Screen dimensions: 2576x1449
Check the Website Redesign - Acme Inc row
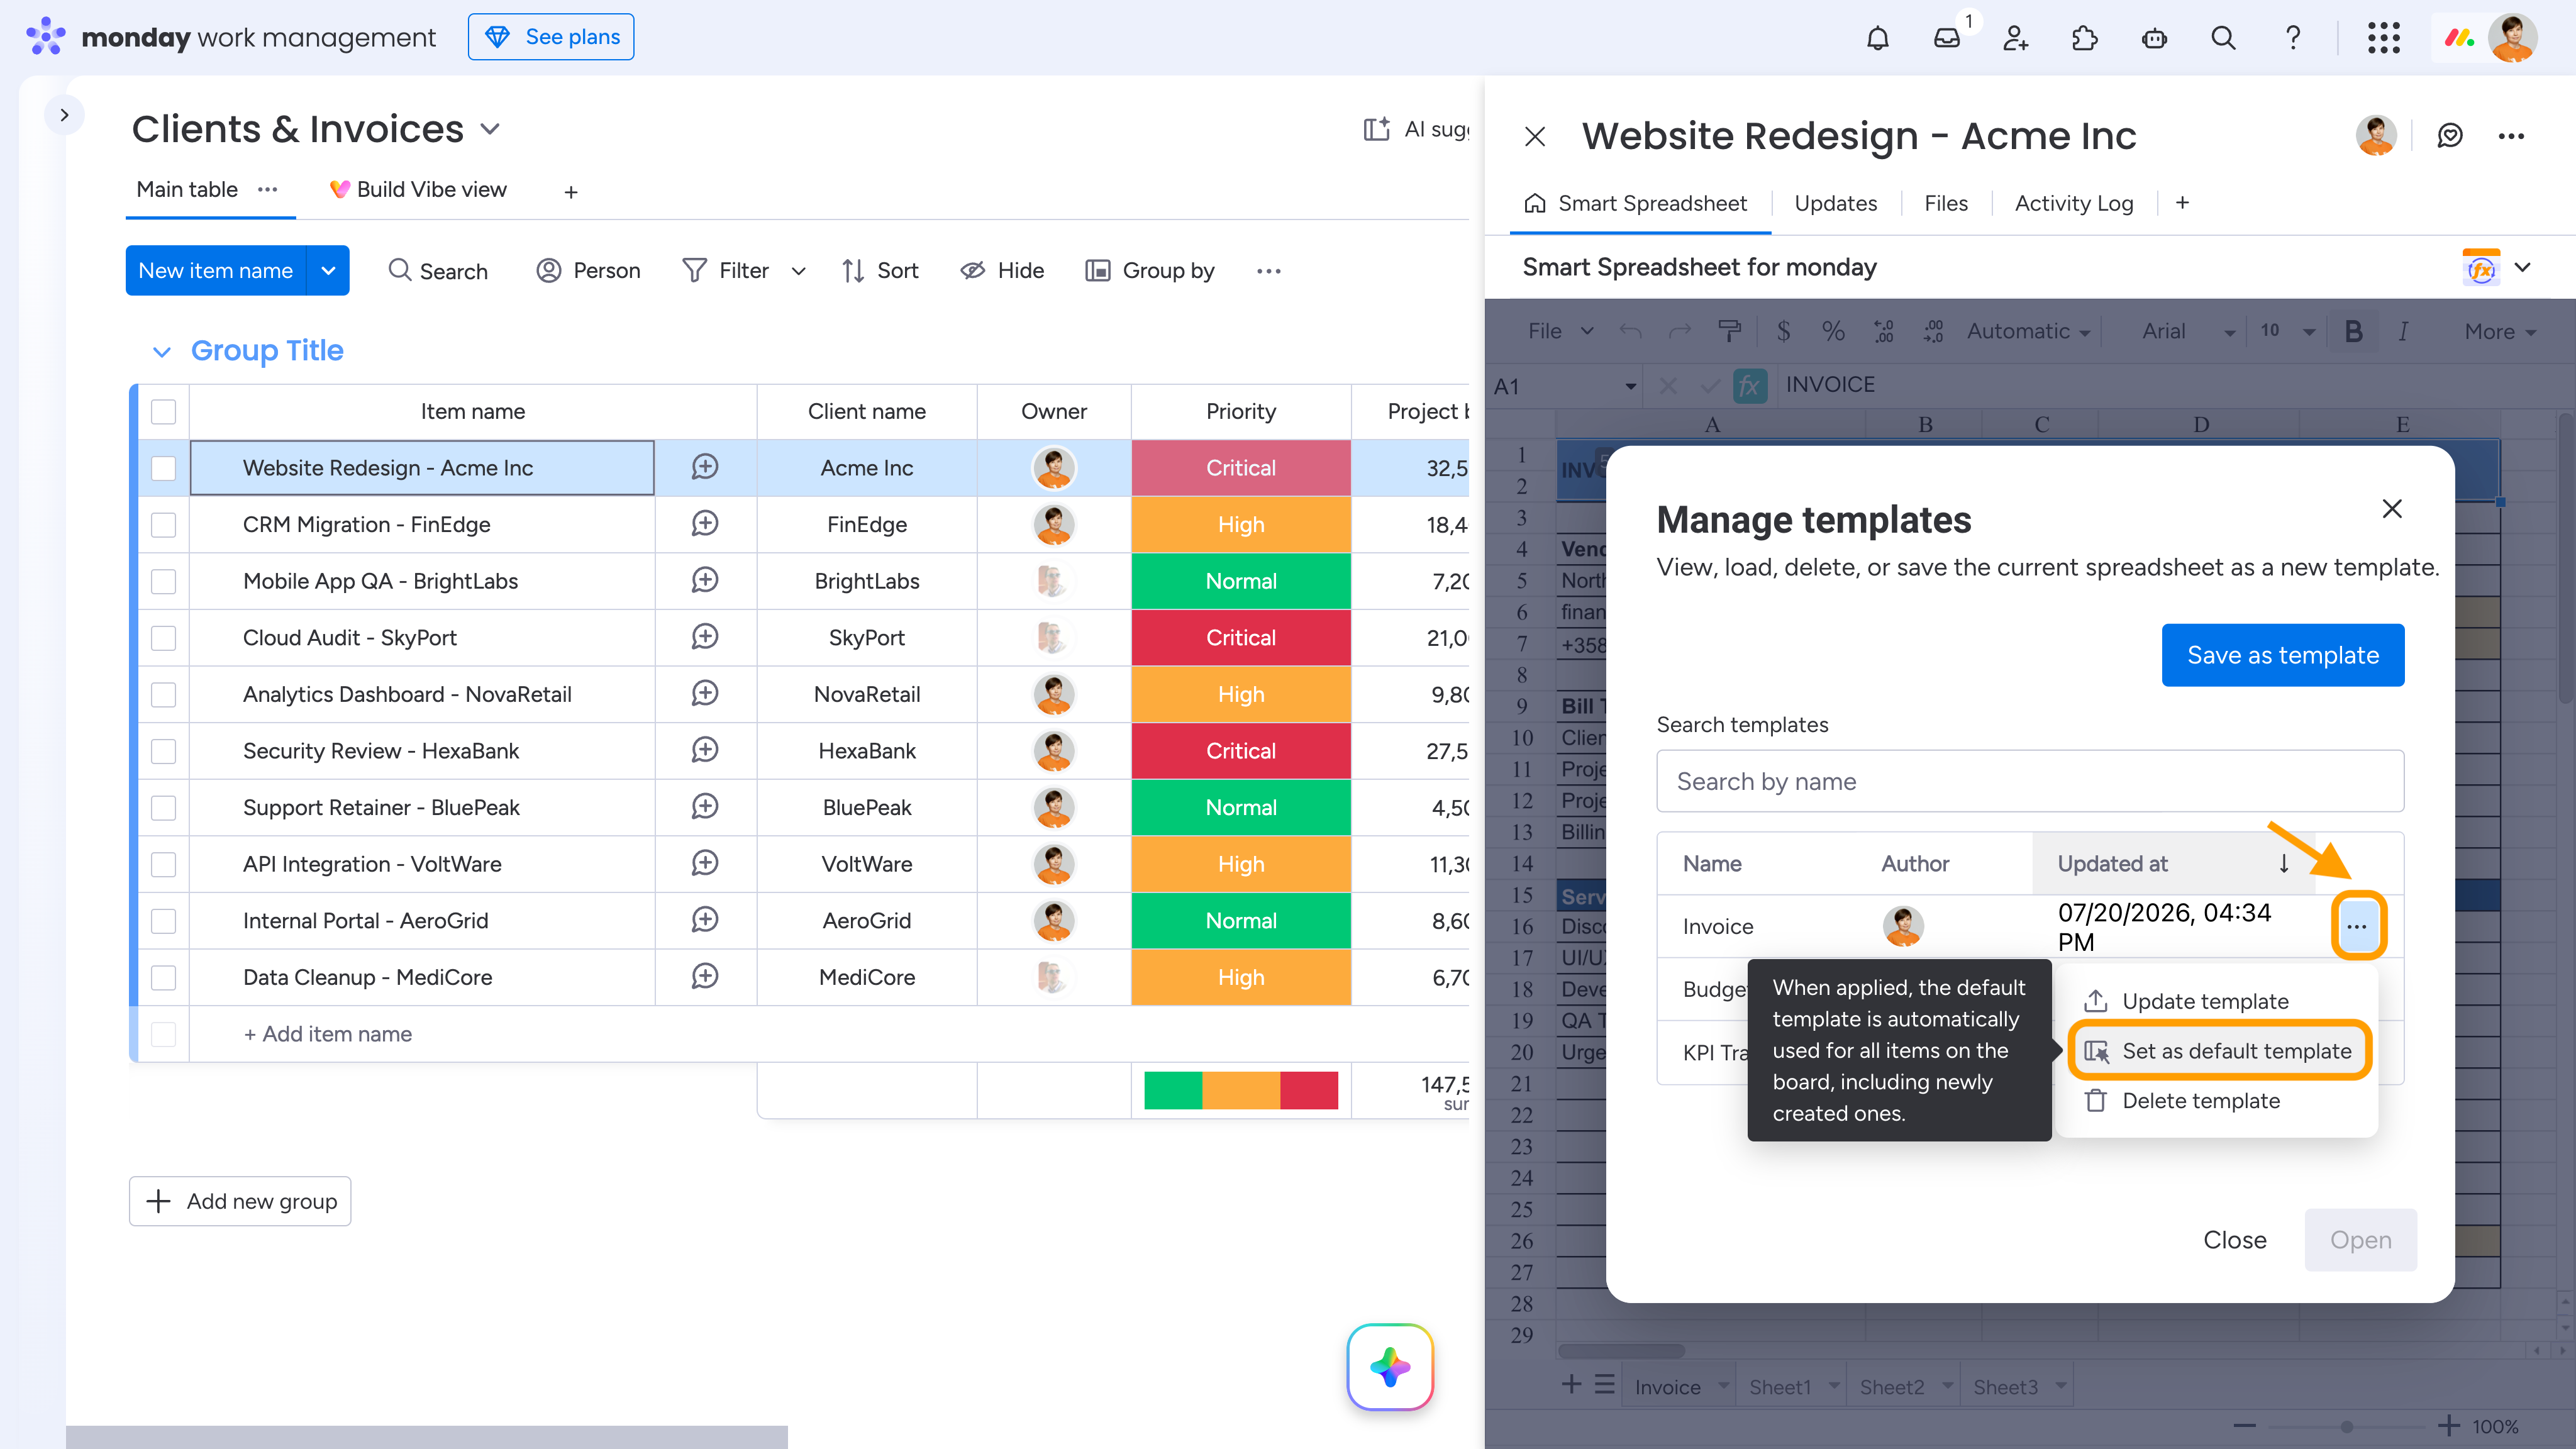(x=163, y=468)
